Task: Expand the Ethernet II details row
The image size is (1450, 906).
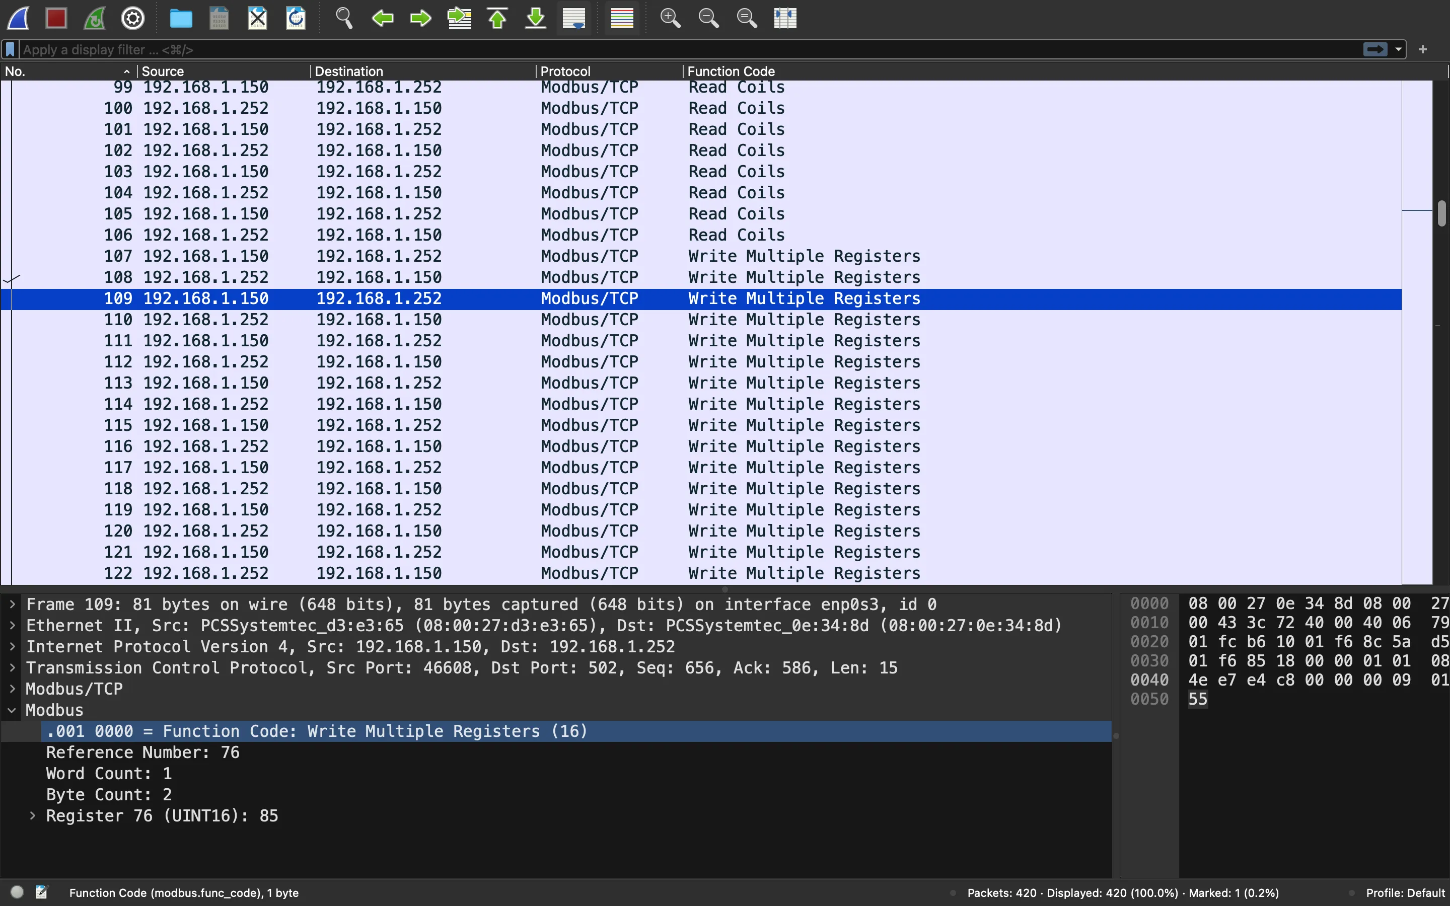Action: click(12, 625)
